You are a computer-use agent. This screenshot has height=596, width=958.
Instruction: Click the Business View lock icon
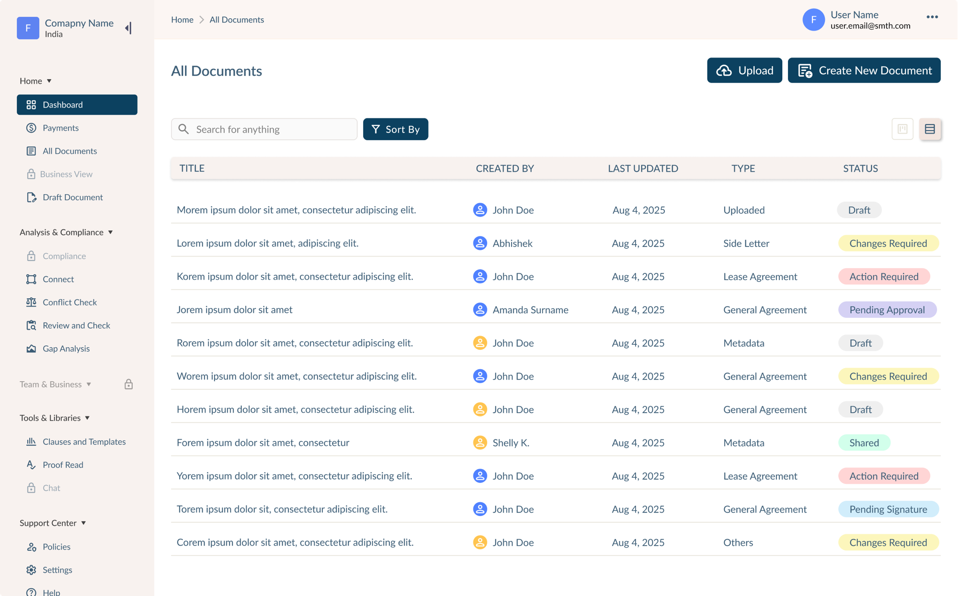point(31,174)
